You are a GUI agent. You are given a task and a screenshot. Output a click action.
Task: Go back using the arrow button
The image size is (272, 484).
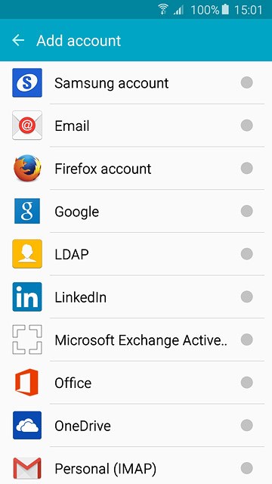(18, 40)
